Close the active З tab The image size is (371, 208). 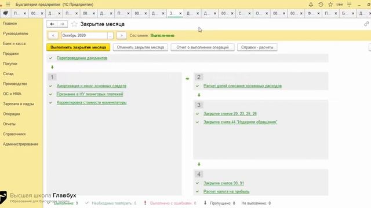coord(180,14)
